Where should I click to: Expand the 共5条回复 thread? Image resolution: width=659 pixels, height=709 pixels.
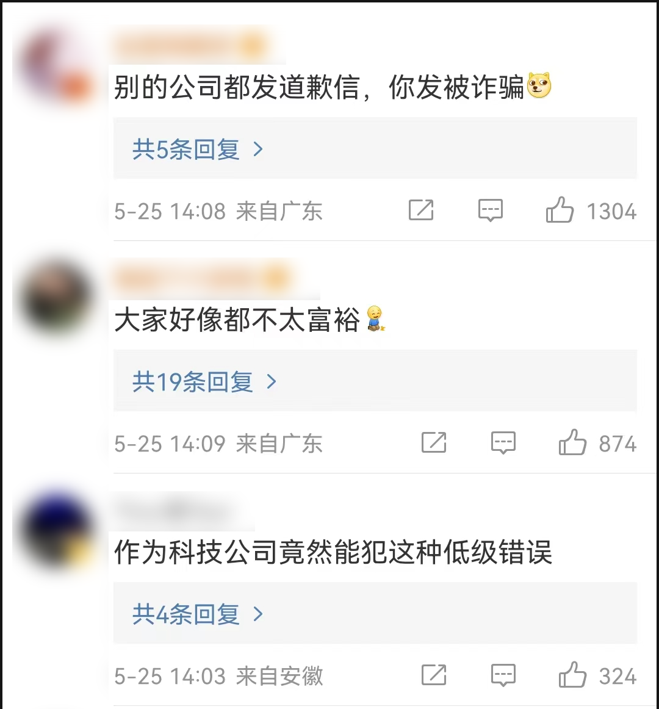pyautogui.click(x=375, y=148)
